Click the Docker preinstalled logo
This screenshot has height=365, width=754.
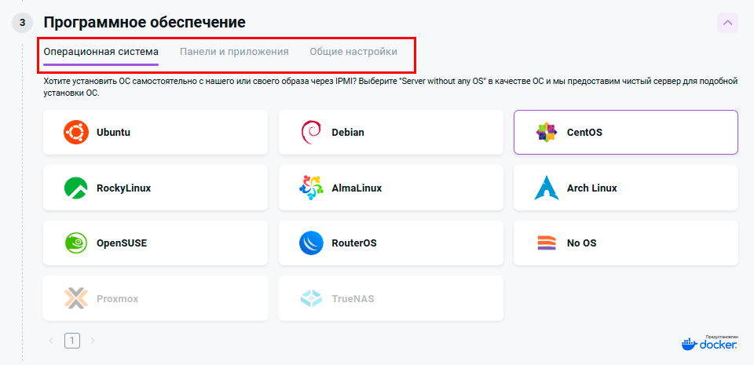coord(709,343)
